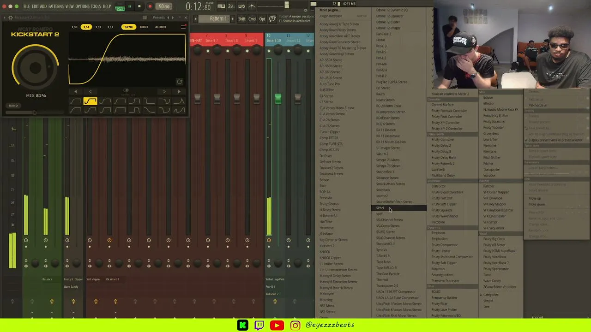Add a new pattern with the plus button
This screenshot has height=332, width=591.
tap(233, 19)
